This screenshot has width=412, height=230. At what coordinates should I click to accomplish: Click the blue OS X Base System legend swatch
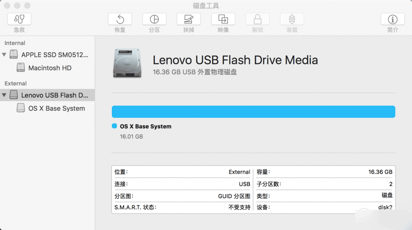click(x=114, y=126)
